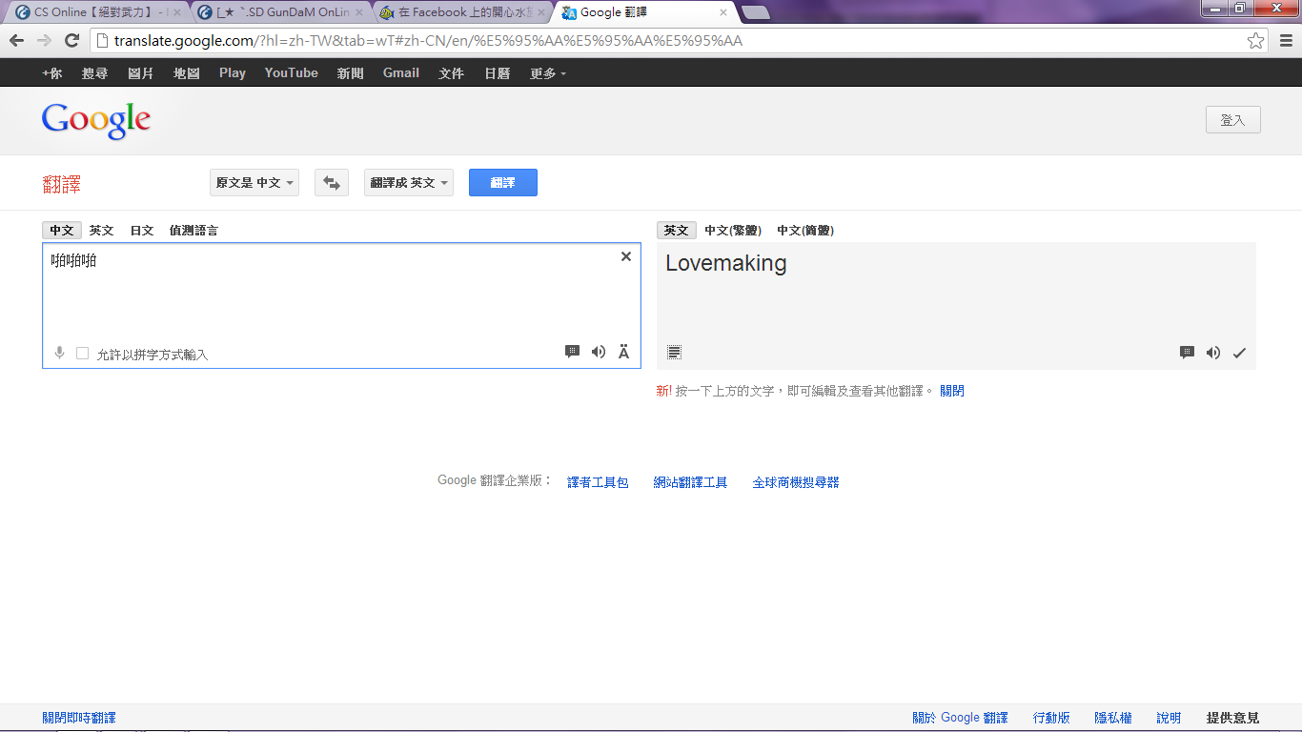This screenshot has width=1302, height=732.
Task: Select 日文 as the source language tab
Action: (142, 231)
